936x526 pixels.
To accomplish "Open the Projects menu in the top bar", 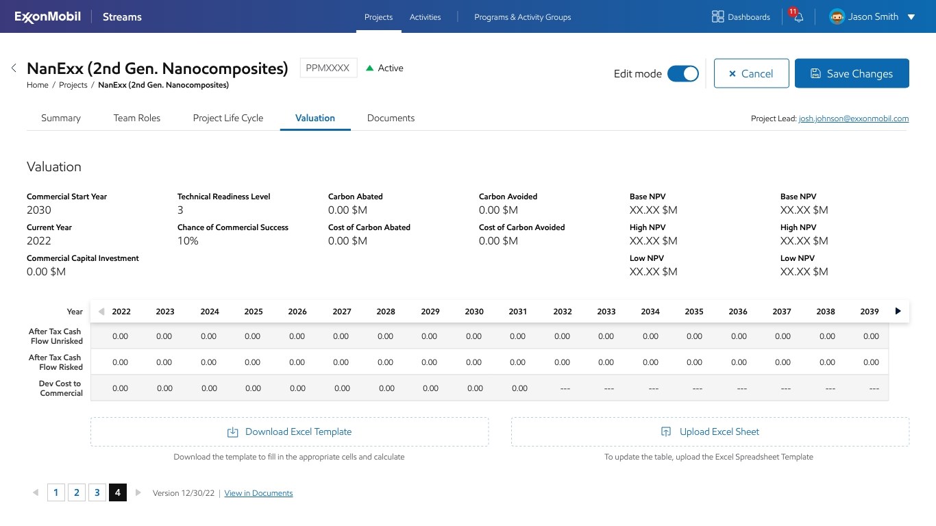I will (x=379, y=17).
